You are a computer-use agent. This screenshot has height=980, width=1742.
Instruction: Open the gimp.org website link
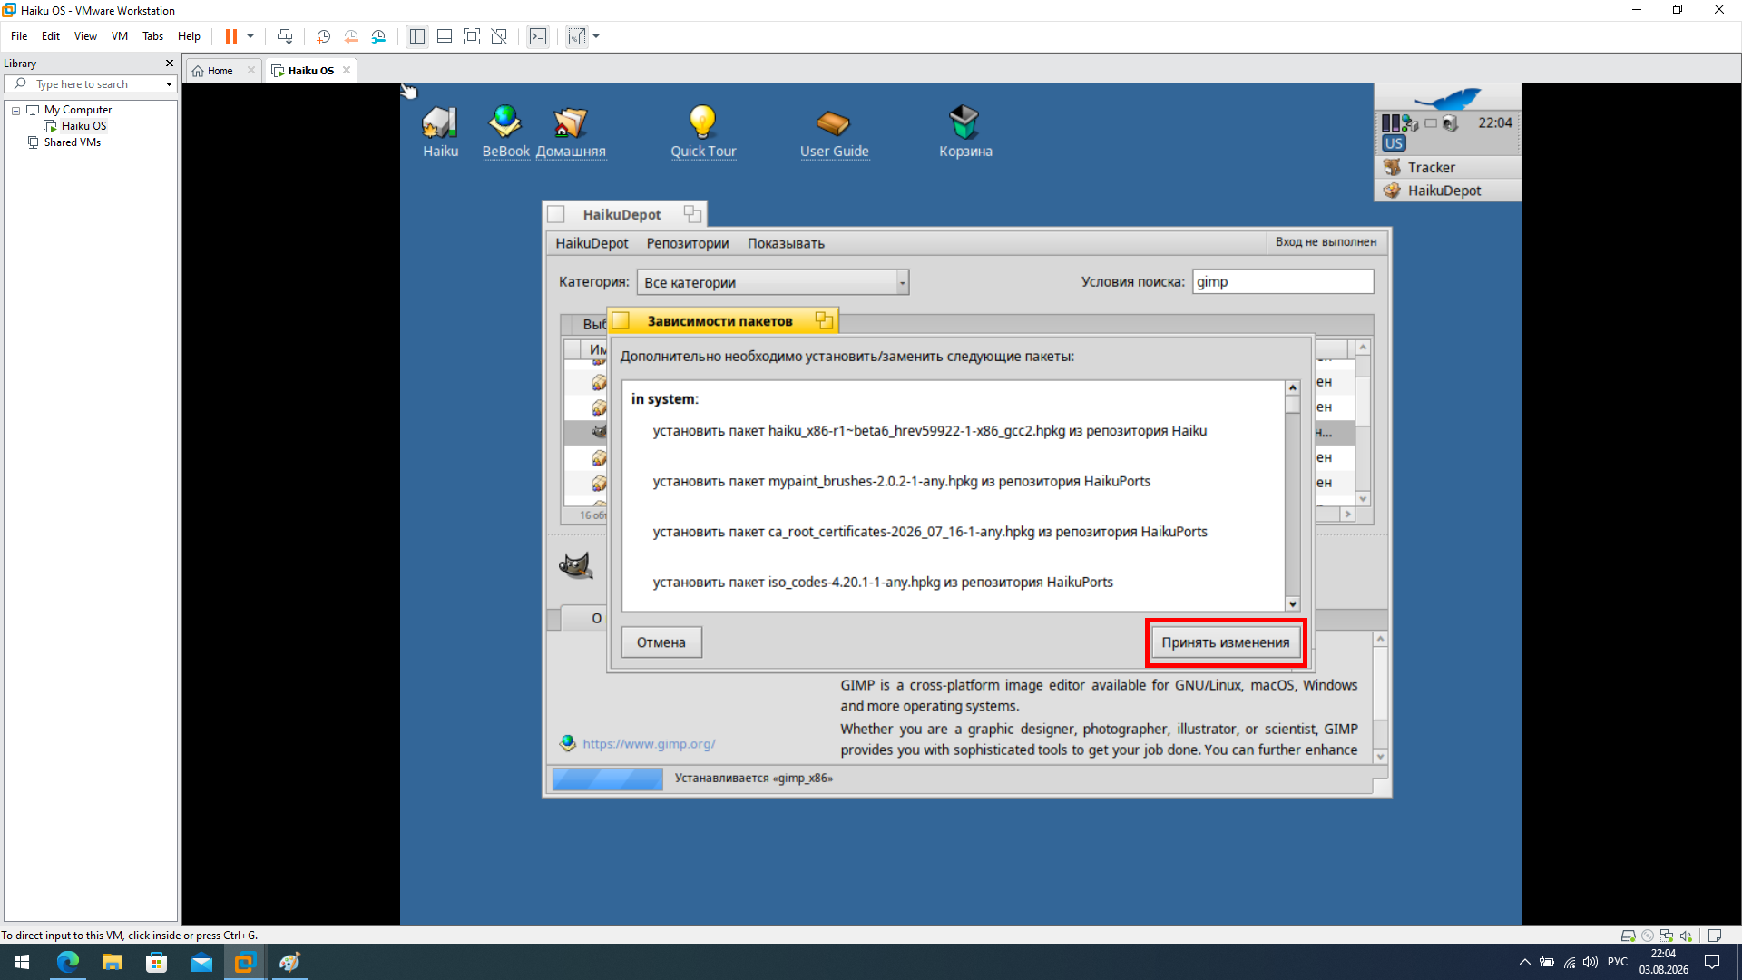click(649, 744)
